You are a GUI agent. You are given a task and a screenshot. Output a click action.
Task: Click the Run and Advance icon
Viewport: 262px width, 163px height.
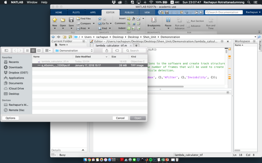click(179, 20)
